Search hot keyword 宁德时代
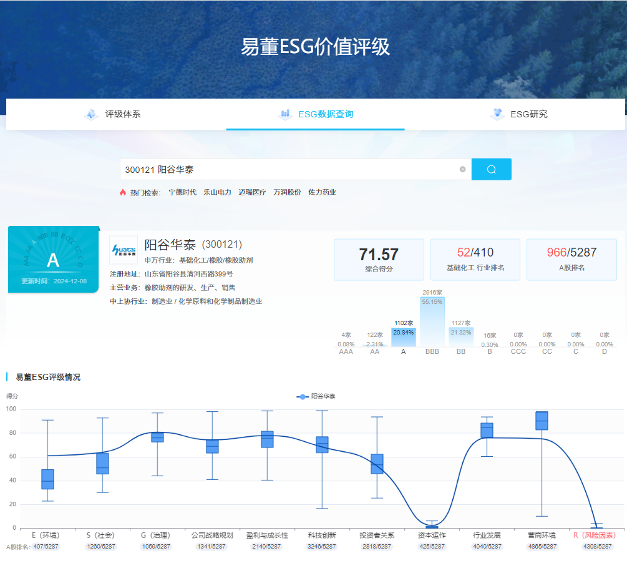The image size is (627, 581). click(x=182, y=192)
